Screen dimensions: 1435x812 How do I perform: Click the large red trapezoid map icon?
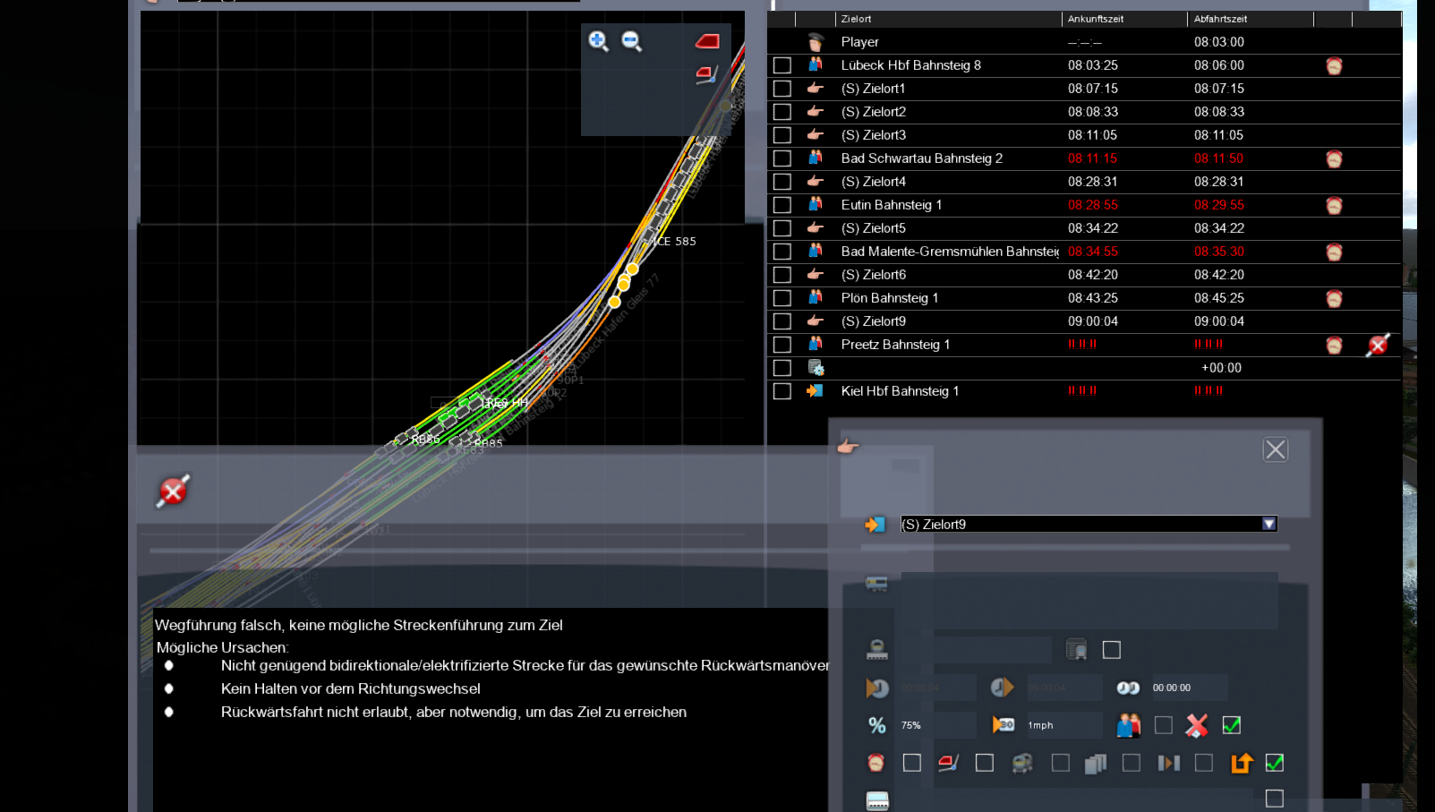707,41
